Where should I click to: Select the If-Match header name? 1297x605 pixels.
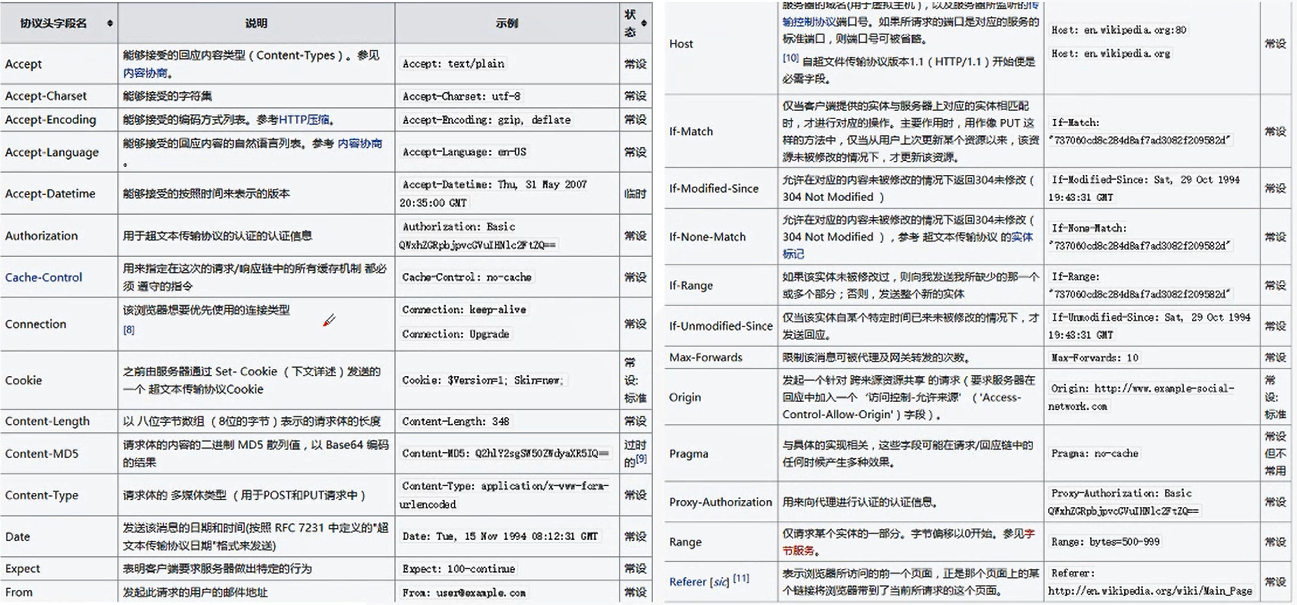tap(691, 132)
